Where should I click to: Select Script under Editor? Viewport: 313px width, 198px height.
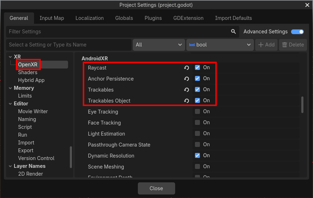click(x=25, y=127)
